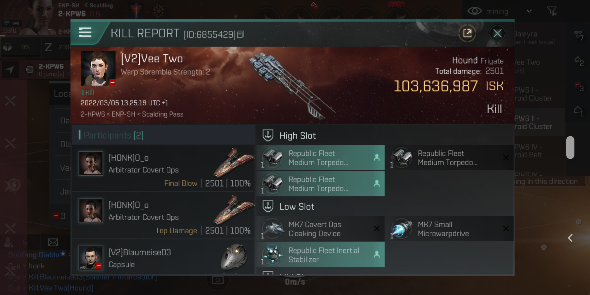View Vee Two character portrait
This screenshot has width=590, height=295.
pos(98,68)
